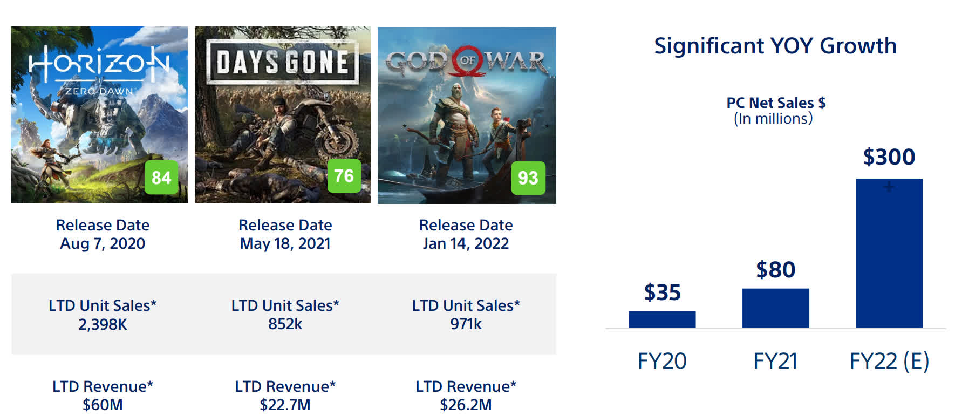Click the PC Net Sales $ chart title
The height and width of the screenshot is (415, 962).
click(775, 103)
